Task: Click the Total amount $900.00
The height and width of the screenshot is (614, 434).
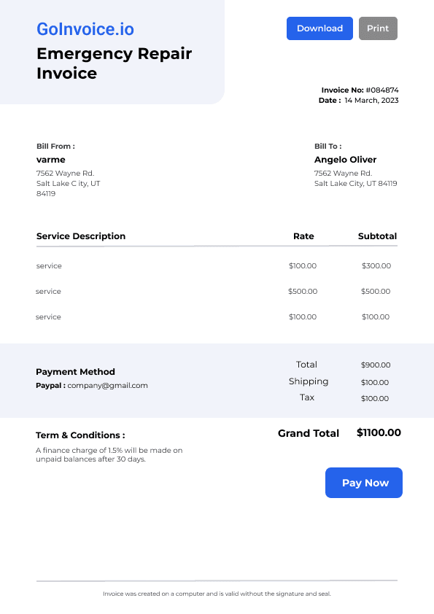Action: 376,365
